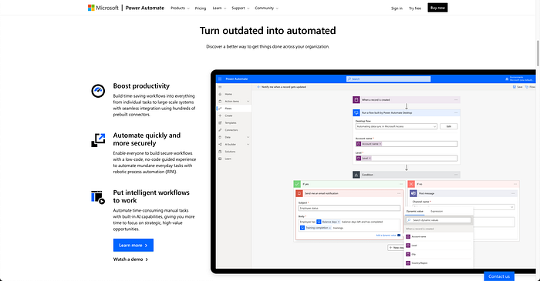Switch to the Dynamic value tab
The width and height of the screenshot is (540, 281).
click(x=415, y=212)
